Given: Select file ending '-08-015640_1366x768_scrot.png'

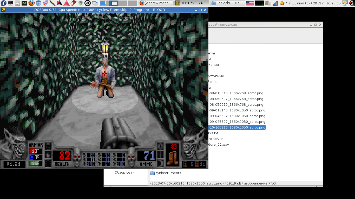Looking at the screenshot, I should (x=236, y=93).
